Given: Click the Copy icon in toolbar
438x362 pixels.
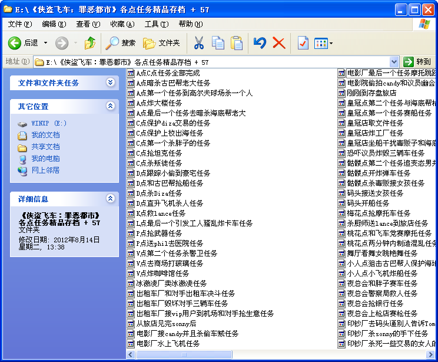Looking at the screenshot, I should (218, 43).
